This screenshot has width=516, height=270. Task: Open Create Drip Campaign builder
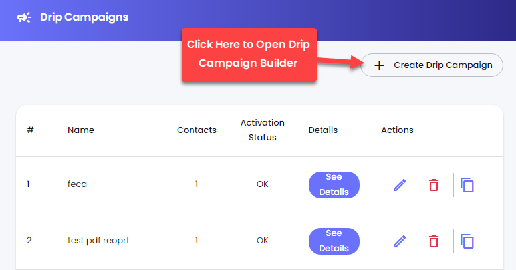coord(432,65)
